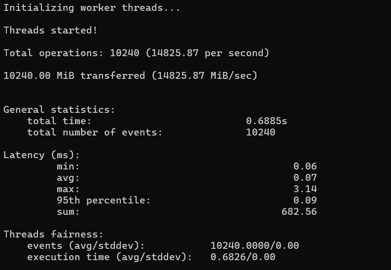The width and height of the screenshot is (391, 270).
Task: Click the '95th percentile:' label
Action: pyautogui.click(x=104, y=201)
